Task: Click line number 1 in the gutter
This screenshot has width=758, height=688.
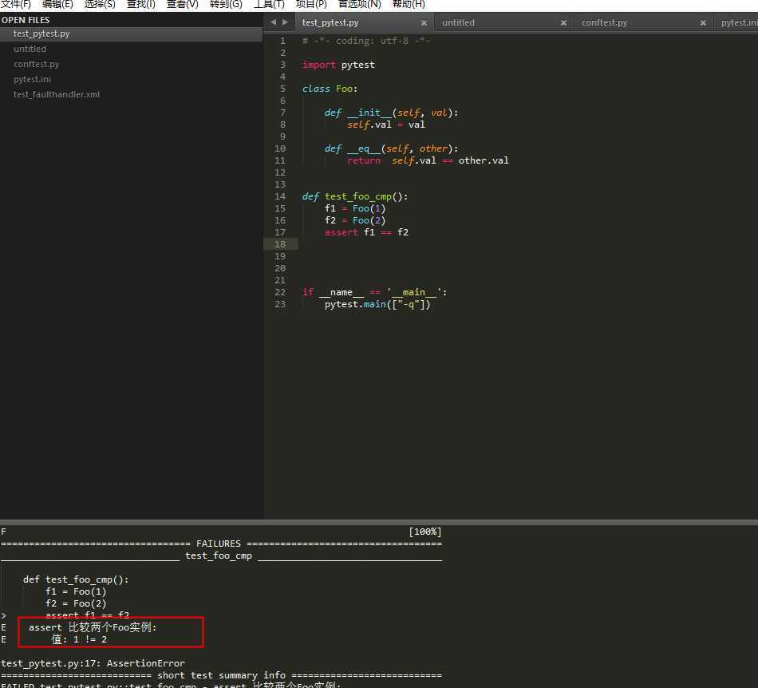Action: (x=282, y=41)
